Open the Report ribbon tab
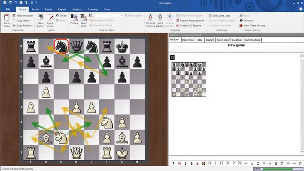 click(x=62, y=9)
